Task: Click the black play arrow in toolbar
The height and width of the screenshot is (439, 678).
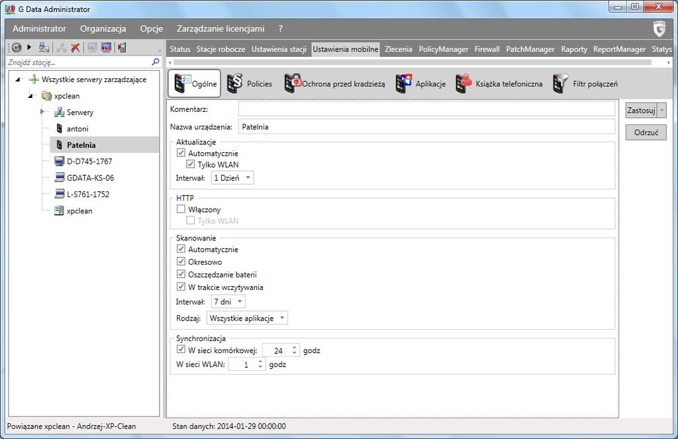Action: (29, 47)
